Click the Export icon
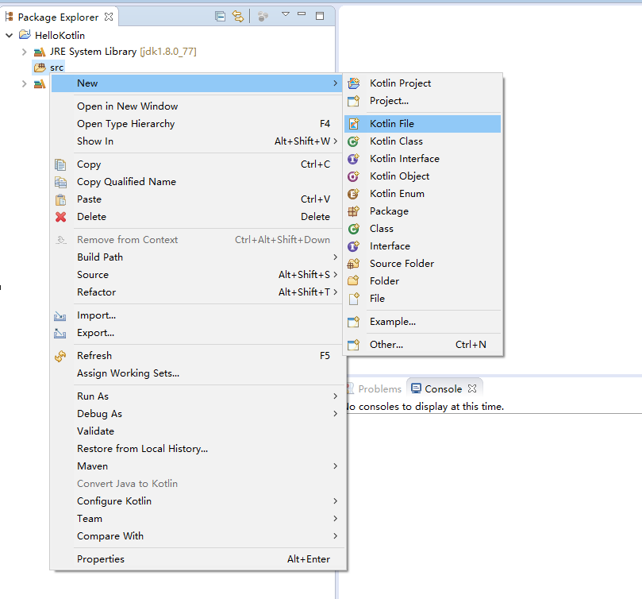Screen dimensions: 642x599 60,334
